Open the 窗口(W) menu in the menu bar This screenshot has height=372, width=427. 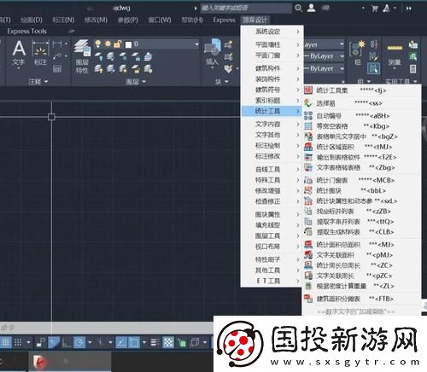point(160,20)
